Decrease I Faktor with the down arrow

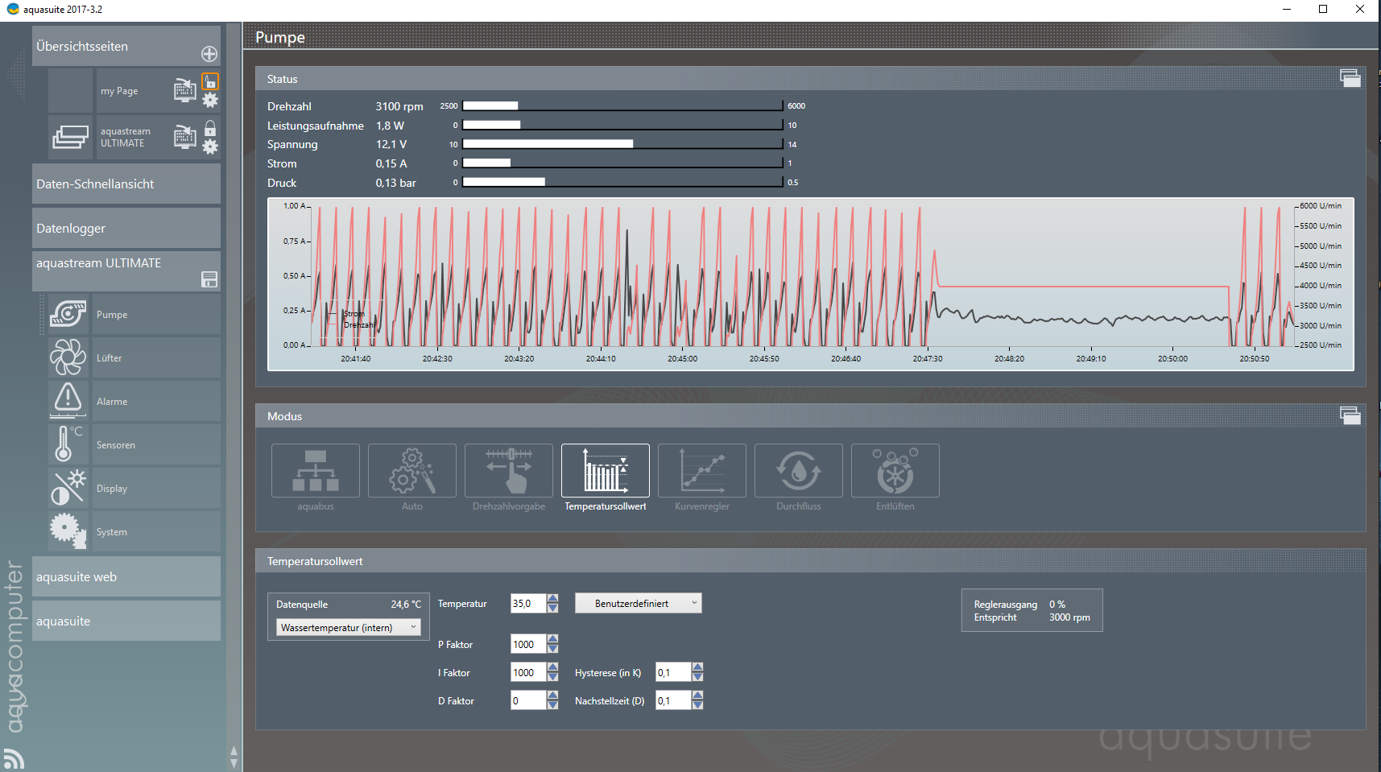tap(552, 677)
